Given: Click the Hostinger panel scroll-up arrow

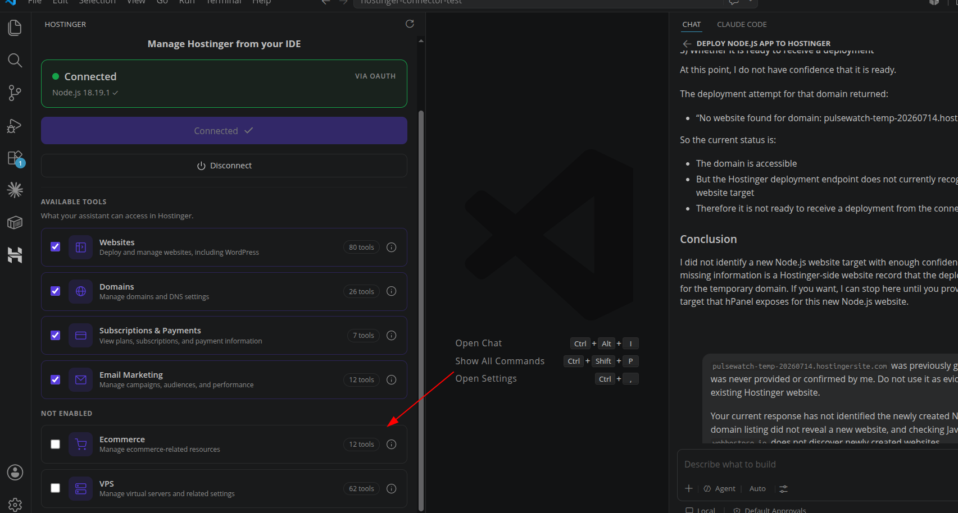Looking at the screenshot, I should (421, 40).
